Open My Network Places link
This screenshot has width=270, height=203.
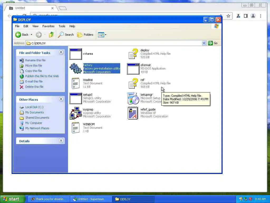click(x=37, y=128)
